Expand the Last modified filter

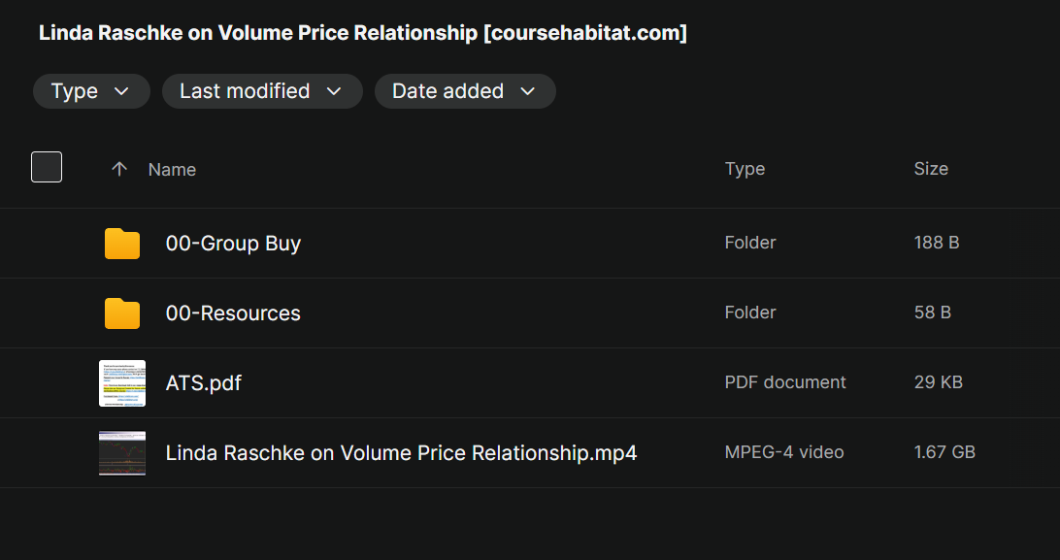click(262, 91)
